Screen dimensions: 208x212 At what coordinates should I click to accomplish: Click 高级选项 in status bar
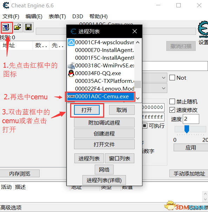11,207
